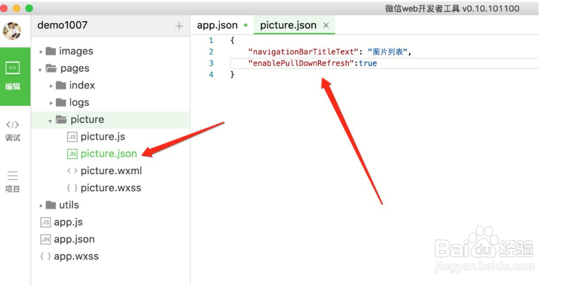567x286 pixels.
Task: Open picture.json in the file tree
Action: 108,154
